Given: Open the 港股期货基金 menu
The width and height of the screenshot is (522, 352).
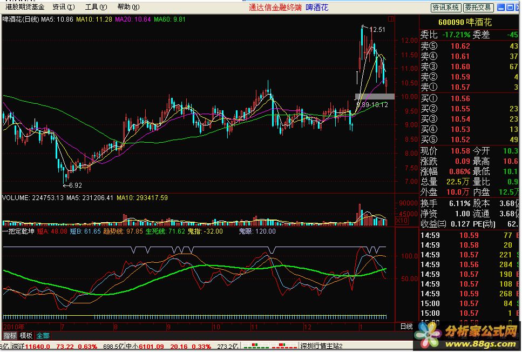Looking at the screenshot, I should pos(25,7).
